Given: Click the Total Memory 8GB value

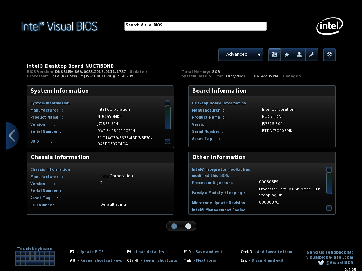Looking at the screenshot, I should (x=216, y=72).
